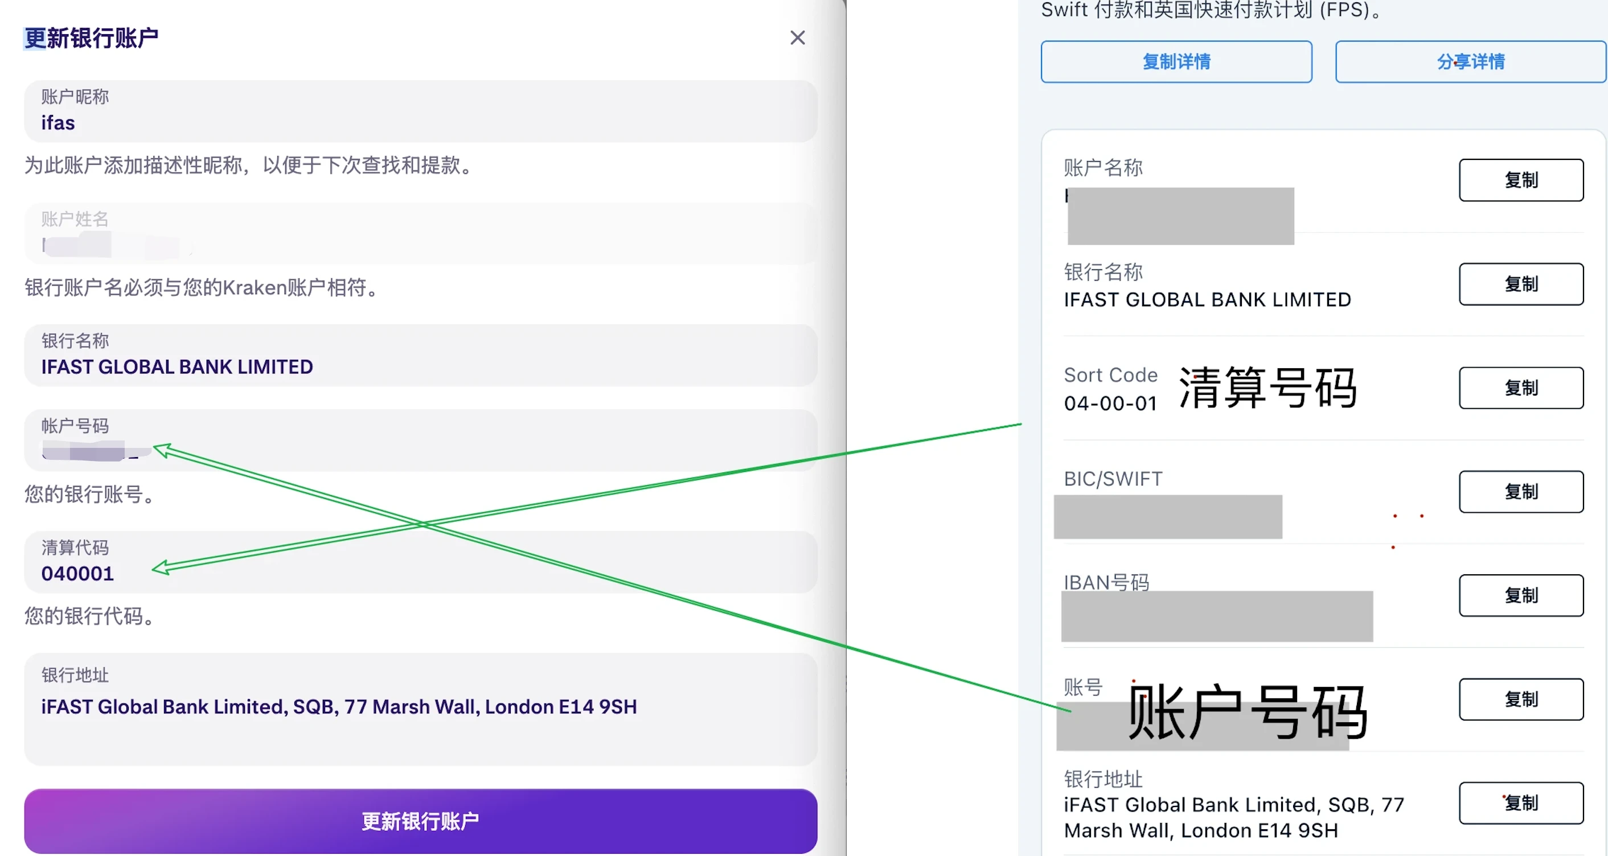This screenshot has height=856, width=1608.
Task: Copy the BIC/SWIFT code
Action: click(1521, 492)
